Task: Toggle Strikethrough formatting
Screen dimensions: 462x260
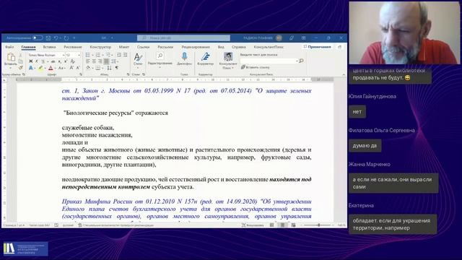Action: click(53, 61)
